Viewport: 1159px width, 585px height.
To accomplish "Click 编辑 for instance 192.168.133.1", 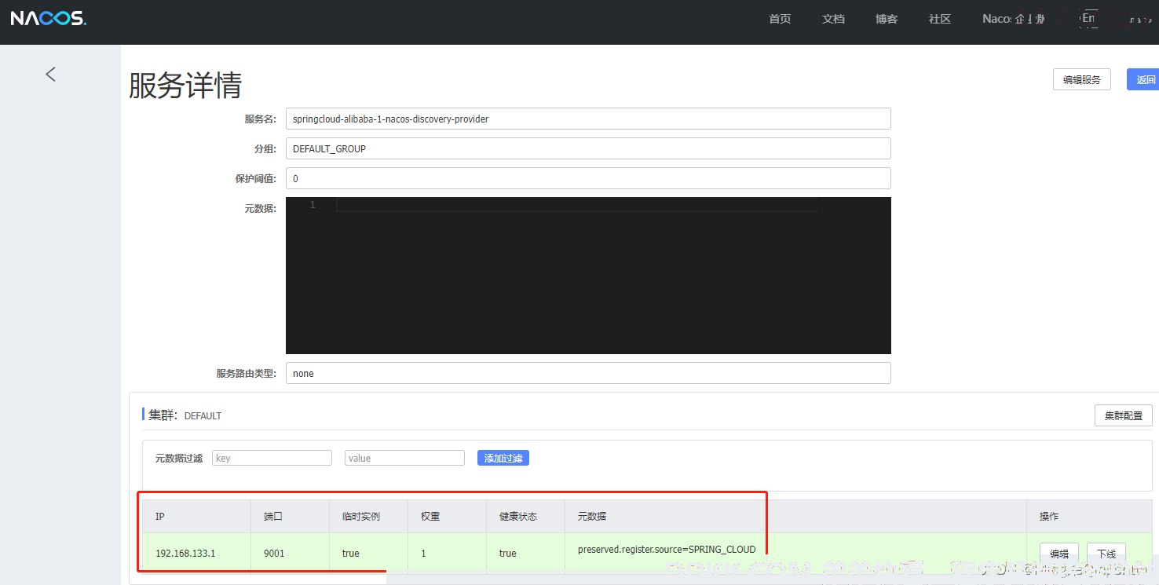I will coord(1058,554).
